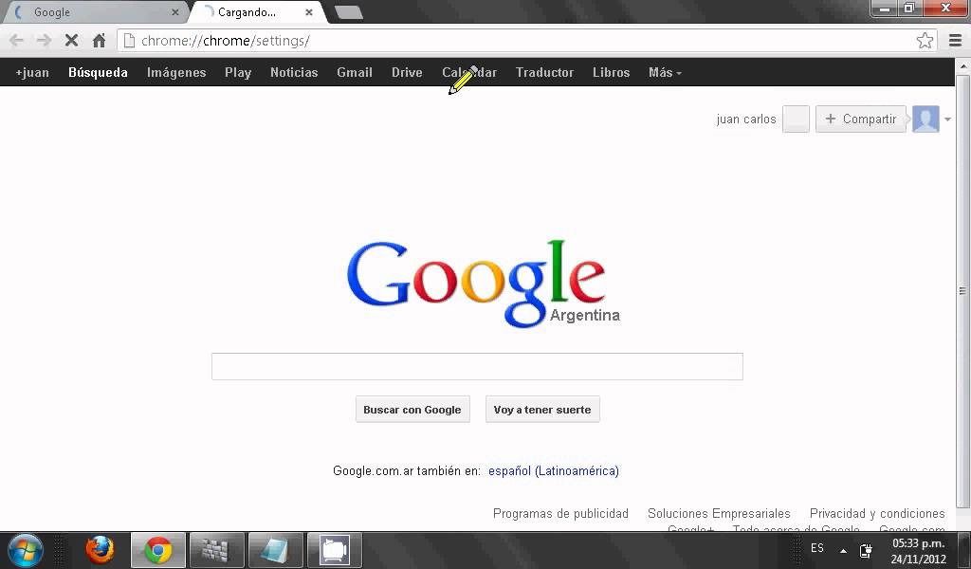Open Imágenes in the Google bar
This screenshot has height=569, width=971.
click(x=176, y=72)
